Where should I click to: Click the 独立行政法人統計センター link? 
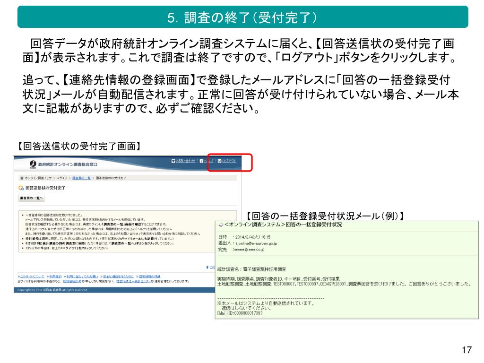coord(133,281)
